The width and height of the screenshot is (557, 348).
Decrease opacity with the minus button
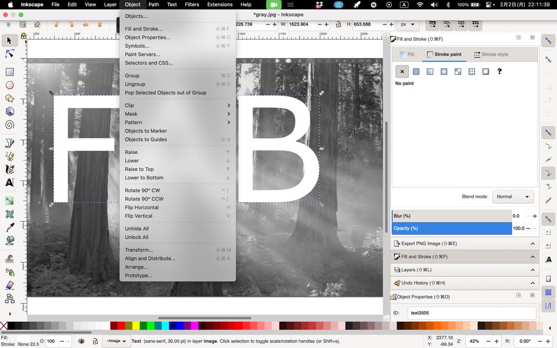click(x=528, y=228)
